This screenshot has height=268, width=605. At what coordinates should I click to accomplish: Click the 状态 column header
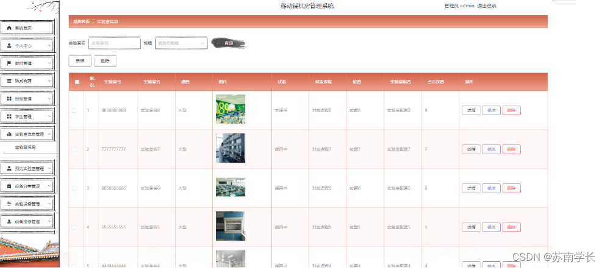(282, 82)
